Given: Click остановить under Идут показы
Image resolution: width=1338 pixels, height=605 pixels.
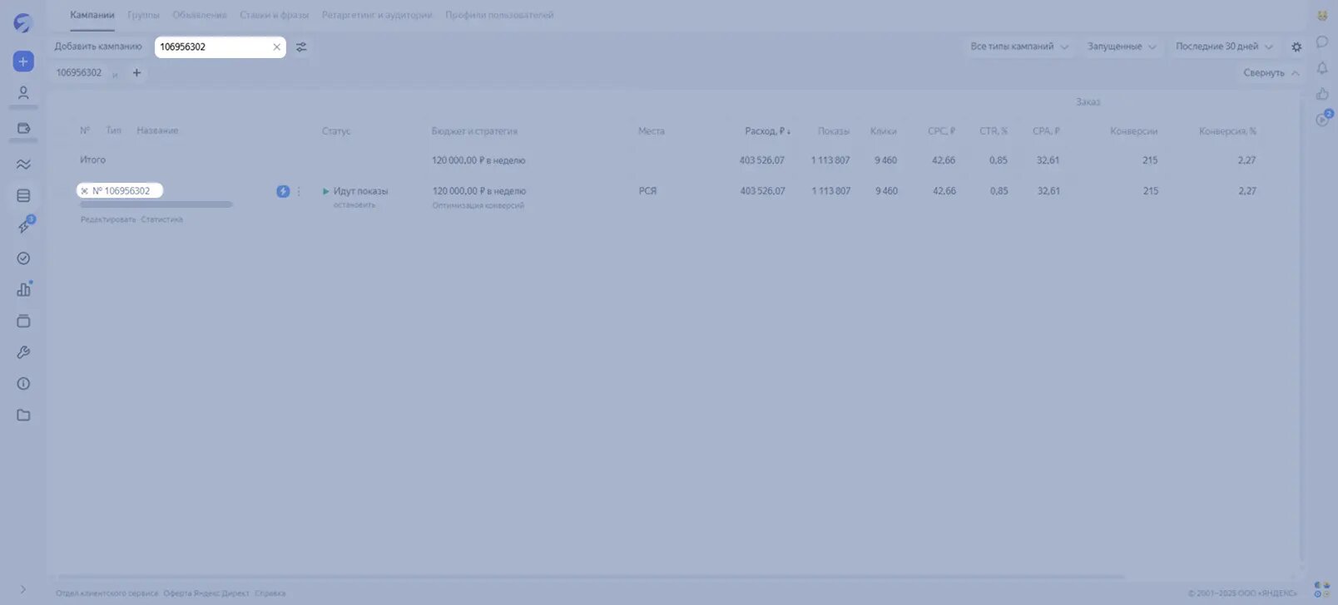Looking at the screenshot, I should [x=354, y=204].
